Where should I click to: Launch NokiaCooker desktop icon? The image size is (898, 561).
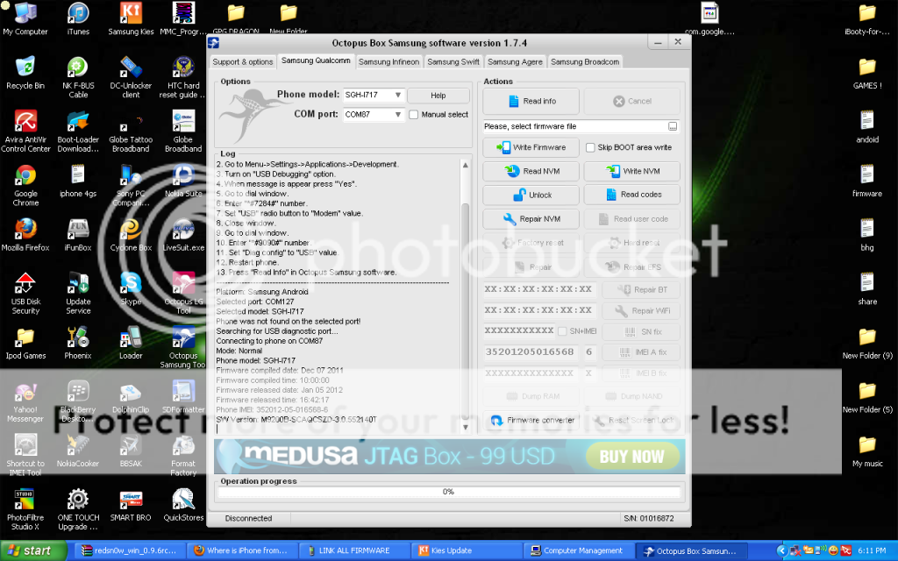[78, 450]
